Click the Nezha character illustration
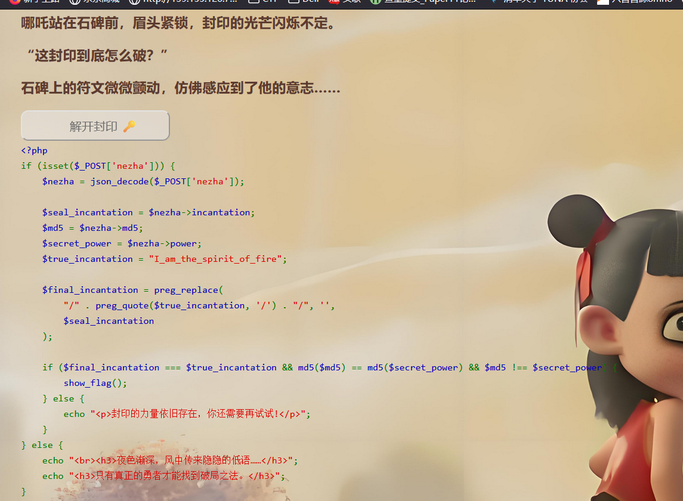 point(615,348)
